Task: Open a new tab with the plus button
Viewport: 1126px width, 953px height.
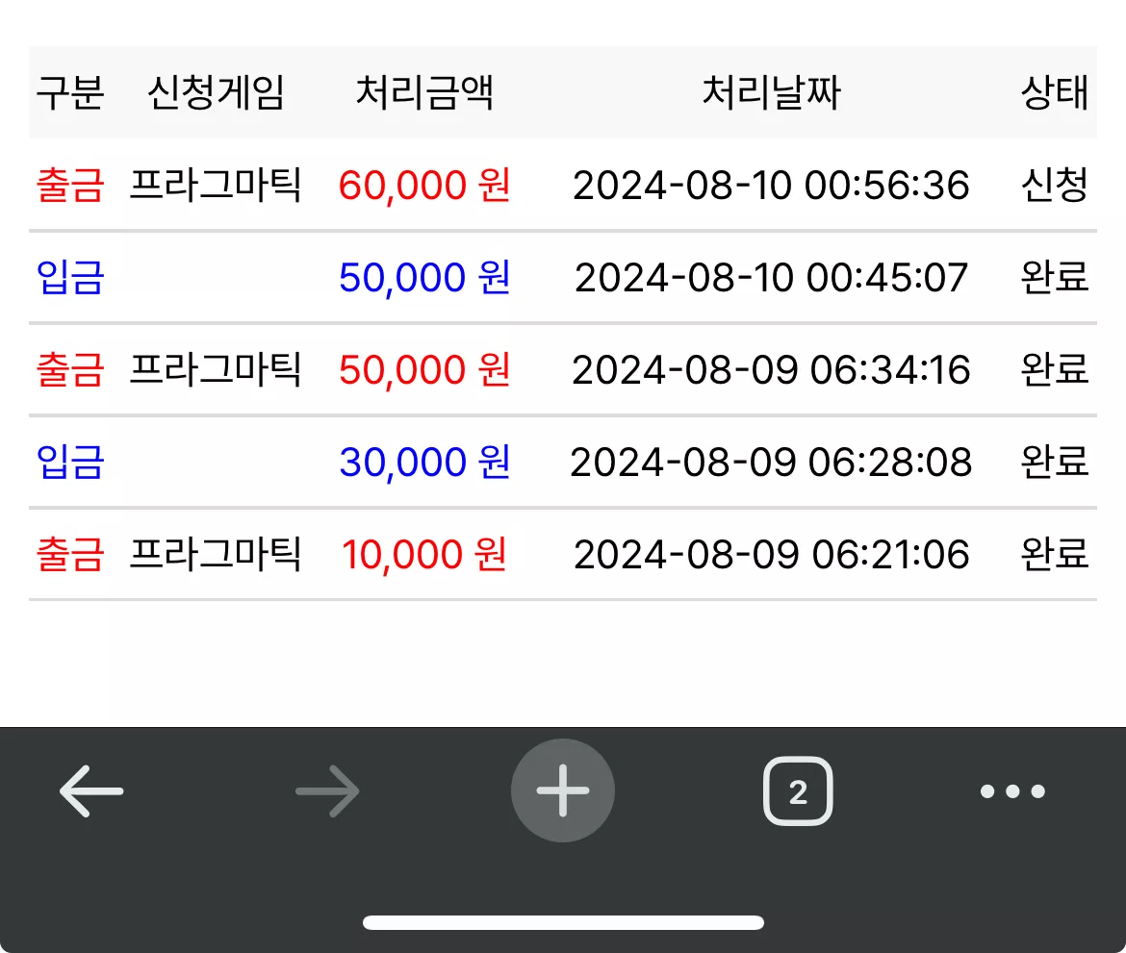Action: pyautogui.click(x=563, y=790)
